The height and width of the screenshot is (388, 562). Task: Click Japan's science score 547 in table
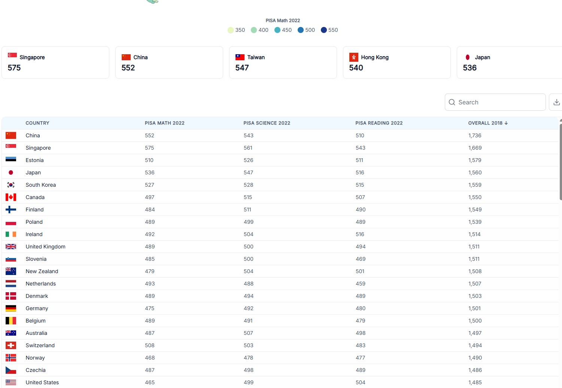coord(248,172)
